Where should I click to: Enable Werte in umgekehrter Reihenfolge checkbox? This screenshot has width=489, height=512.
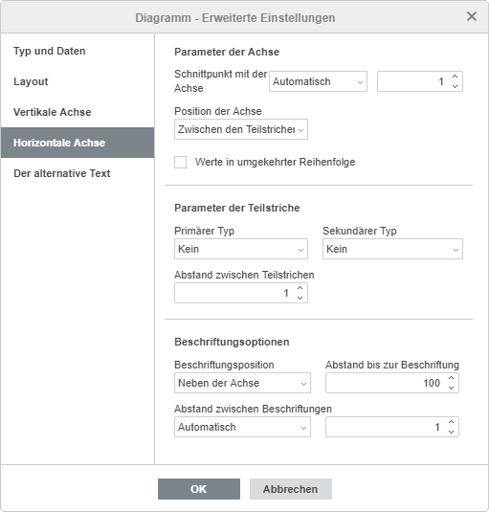pyautogui.click(x=180, y=162)
